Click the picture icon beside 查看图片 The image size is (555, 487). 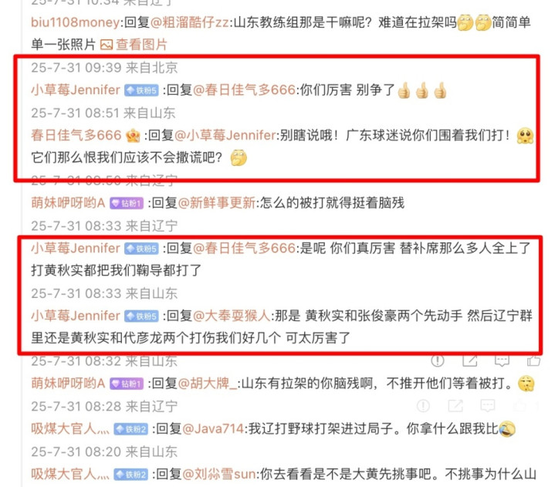107,45
